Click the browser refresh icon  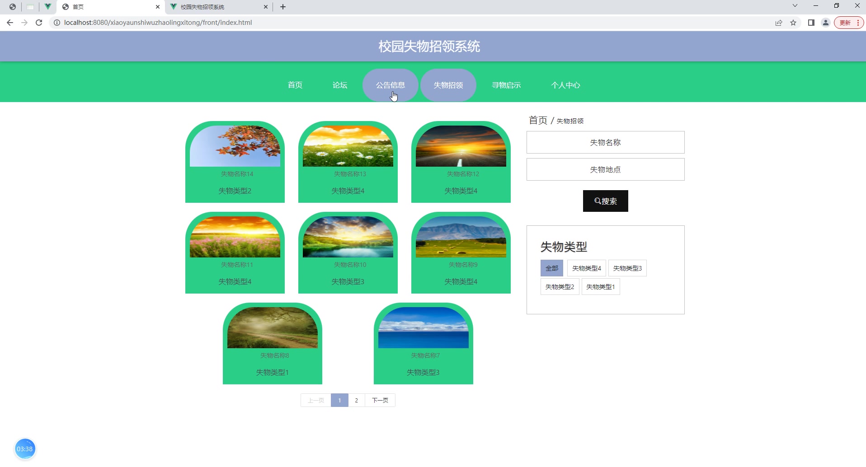point(39,22)
